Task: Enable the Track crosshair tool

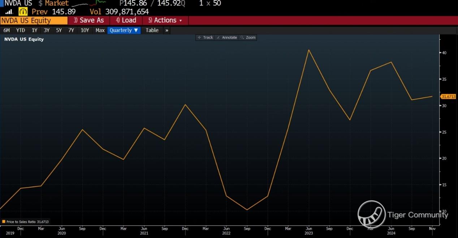Action: click(x=205, y=38)
